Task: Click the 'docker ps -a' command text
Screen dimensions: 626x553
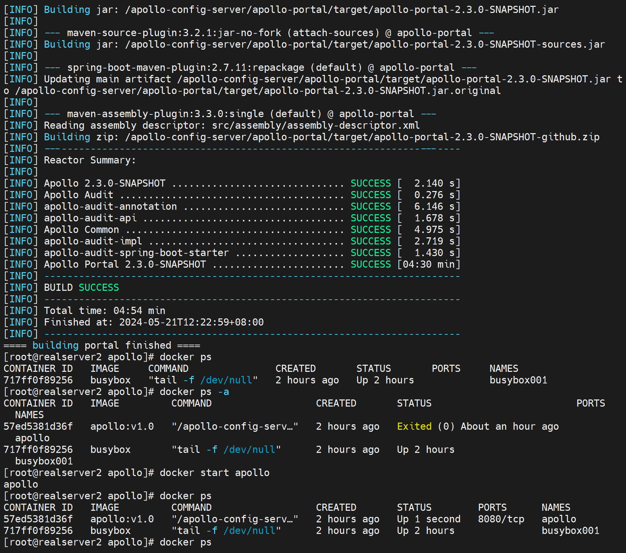Action: 194,392
